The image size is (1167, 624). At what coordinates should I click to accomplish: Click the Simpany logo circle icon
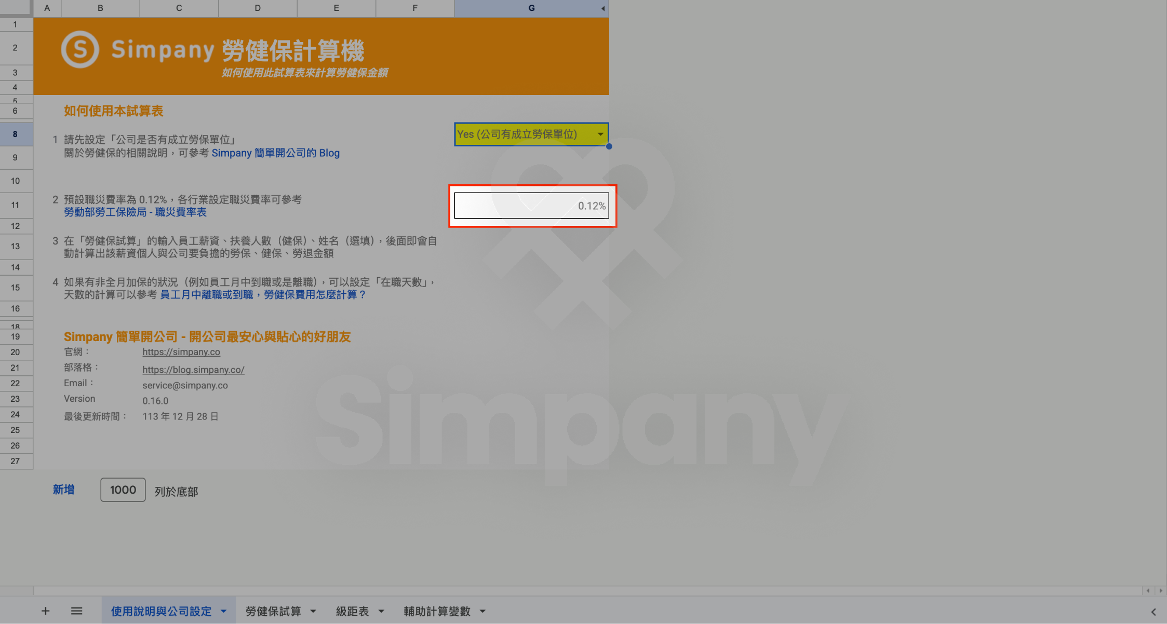pyautogui.click(x=80, y=49)
